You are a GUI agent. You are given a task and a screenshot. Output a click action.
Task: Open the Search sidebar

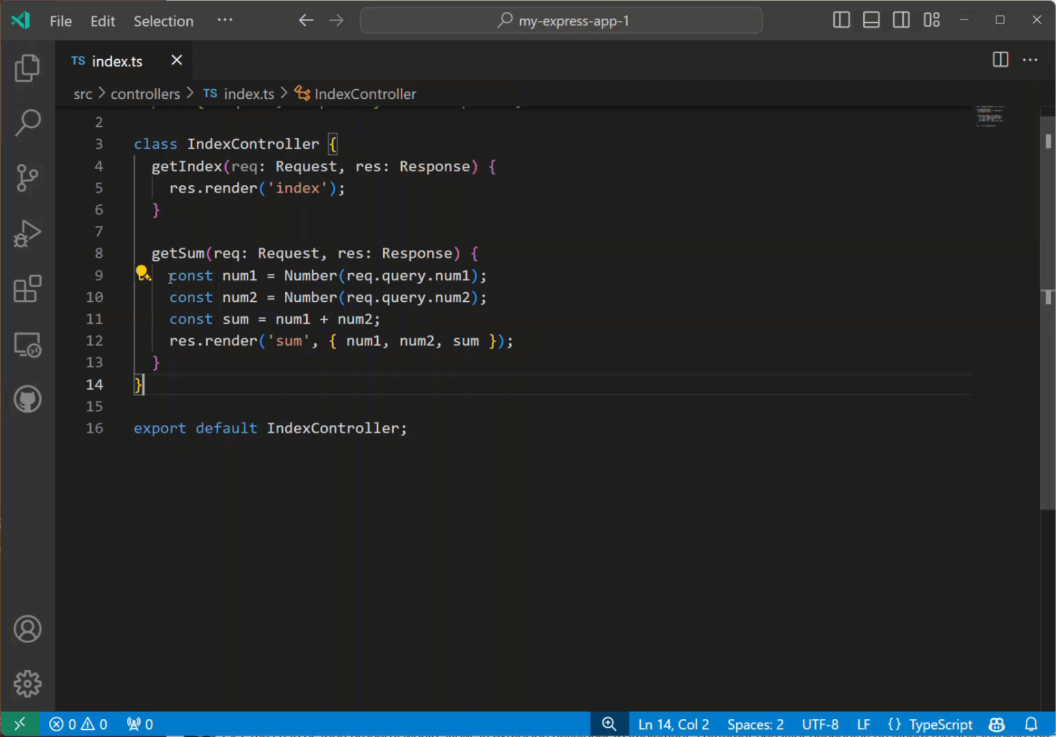pyautogui.click(x=27, y=122)
